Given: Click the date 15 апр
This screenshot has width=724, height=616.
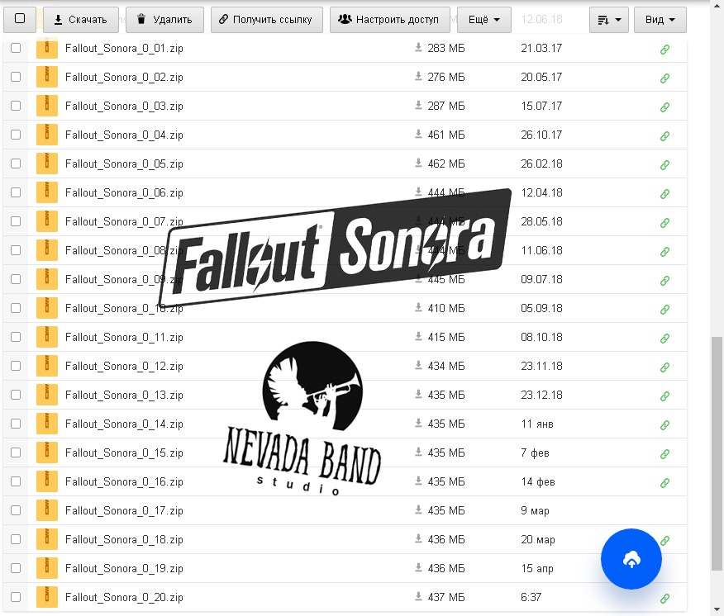Looking at the screenshot, I should (537, 568).
